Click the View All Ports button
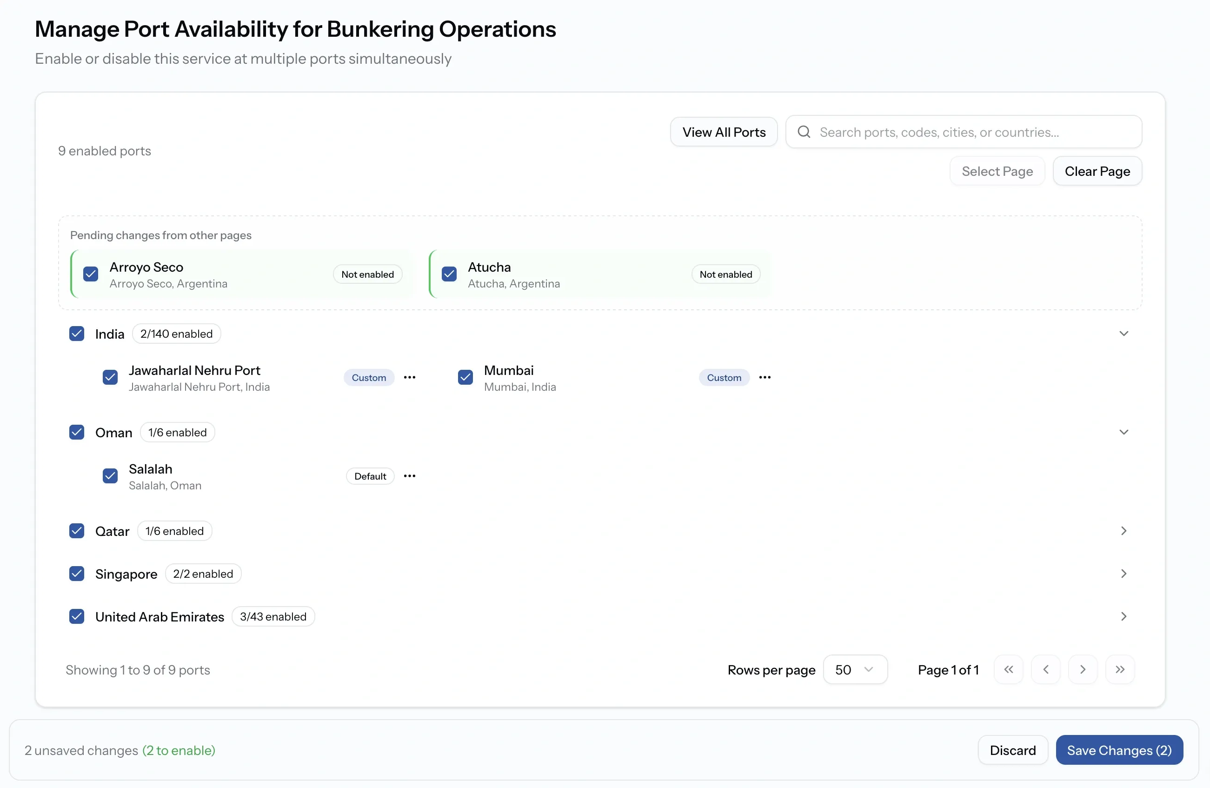This screenshot has height=788, width=1210. (x=724, y=132)
